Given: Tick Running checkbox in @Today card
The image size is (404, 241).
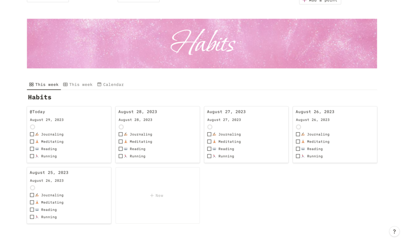Looking at the screenshot, I should (x=32, y=156).
